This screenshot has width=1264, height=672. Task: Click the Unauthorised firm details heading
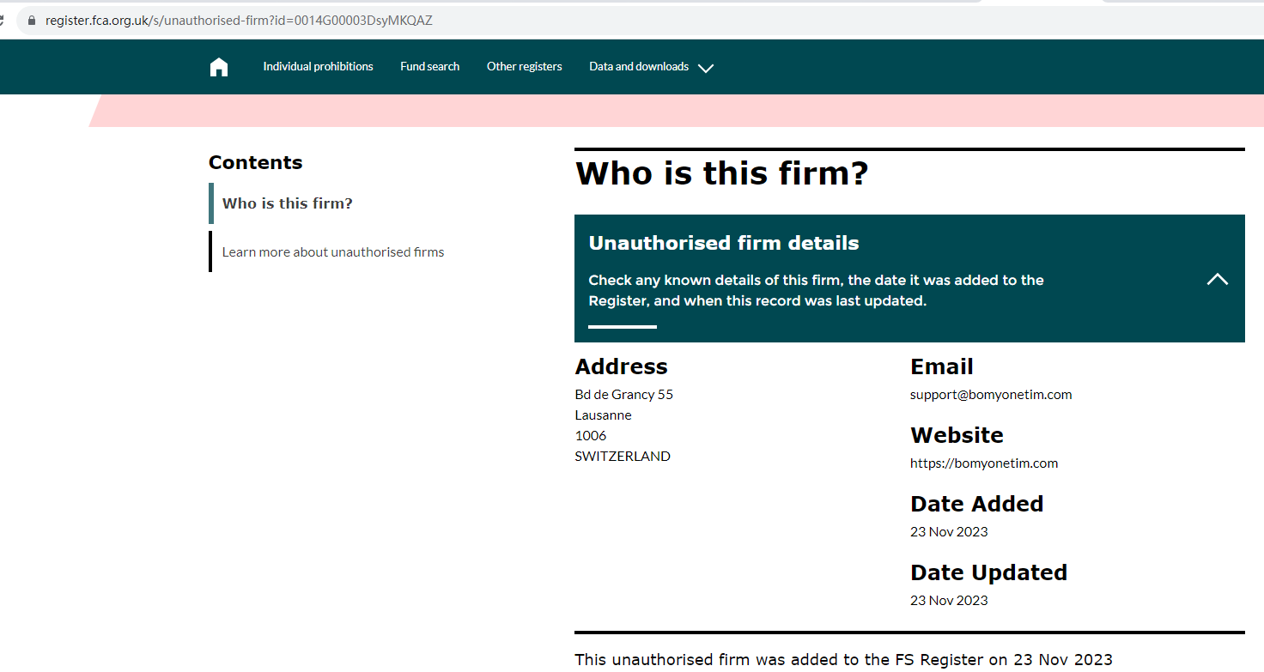[x=724, y=243]
